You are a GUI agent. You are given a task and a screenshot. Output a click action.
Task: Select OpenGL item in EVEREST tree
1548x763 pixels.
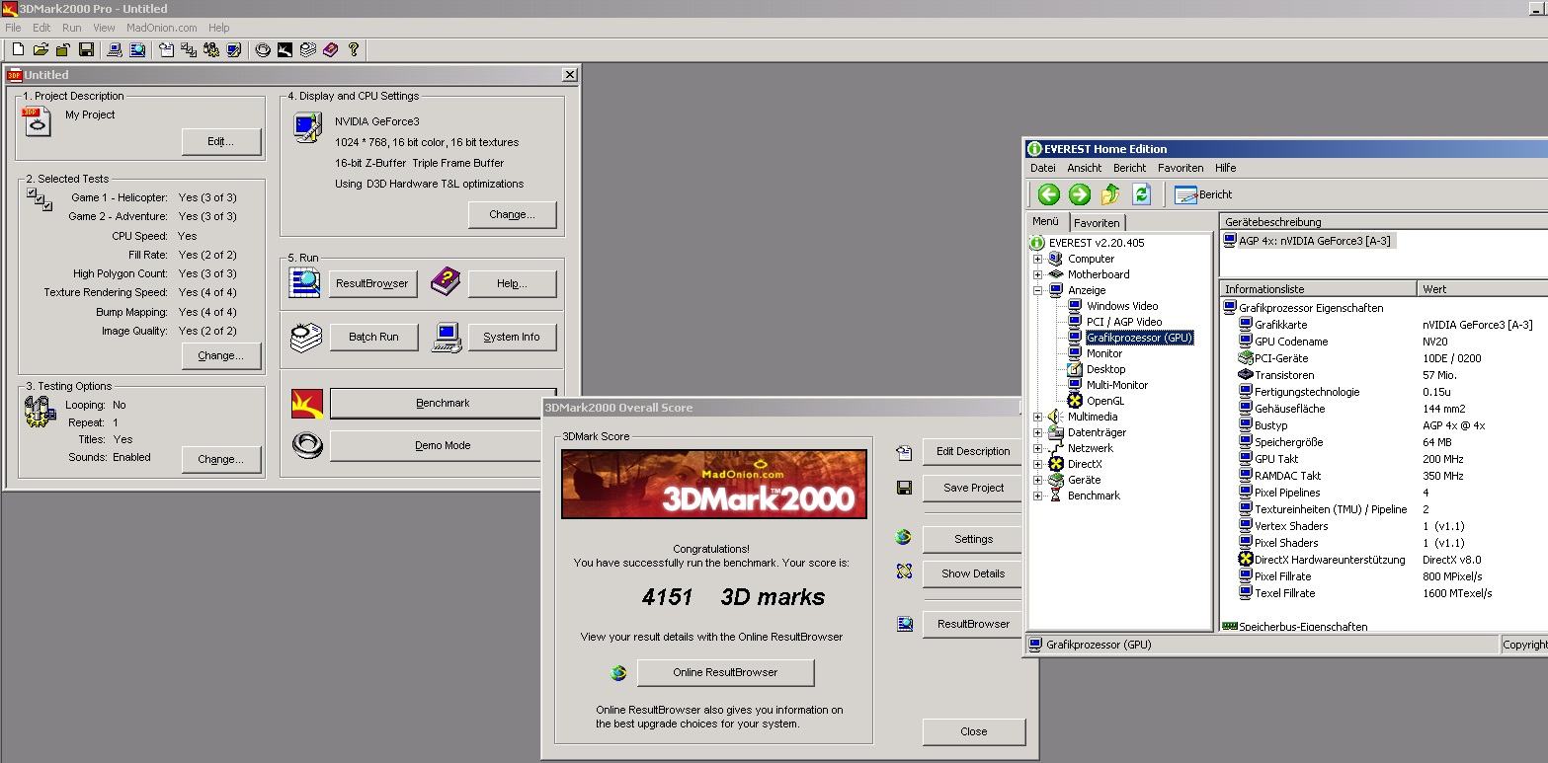coord(1104,401)
